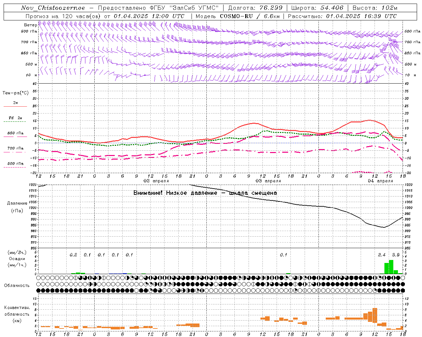Click the Рассчитано: 01.04.2025 16:39 UTC timestamp
Screen dimensions: 422x337
342,16
